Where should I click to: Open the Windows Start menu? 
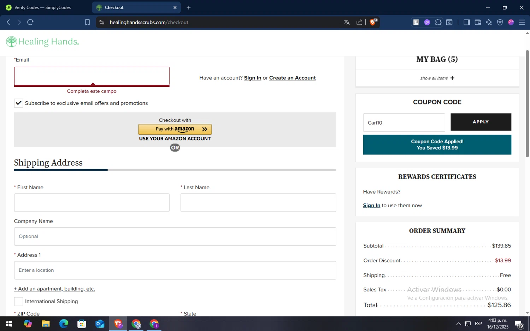9,324
